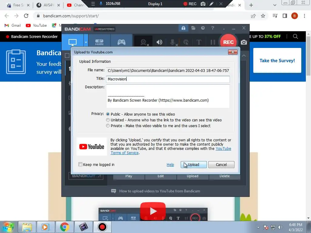
Task: Select the HDMI device recording mode
Action: [99, 42]
